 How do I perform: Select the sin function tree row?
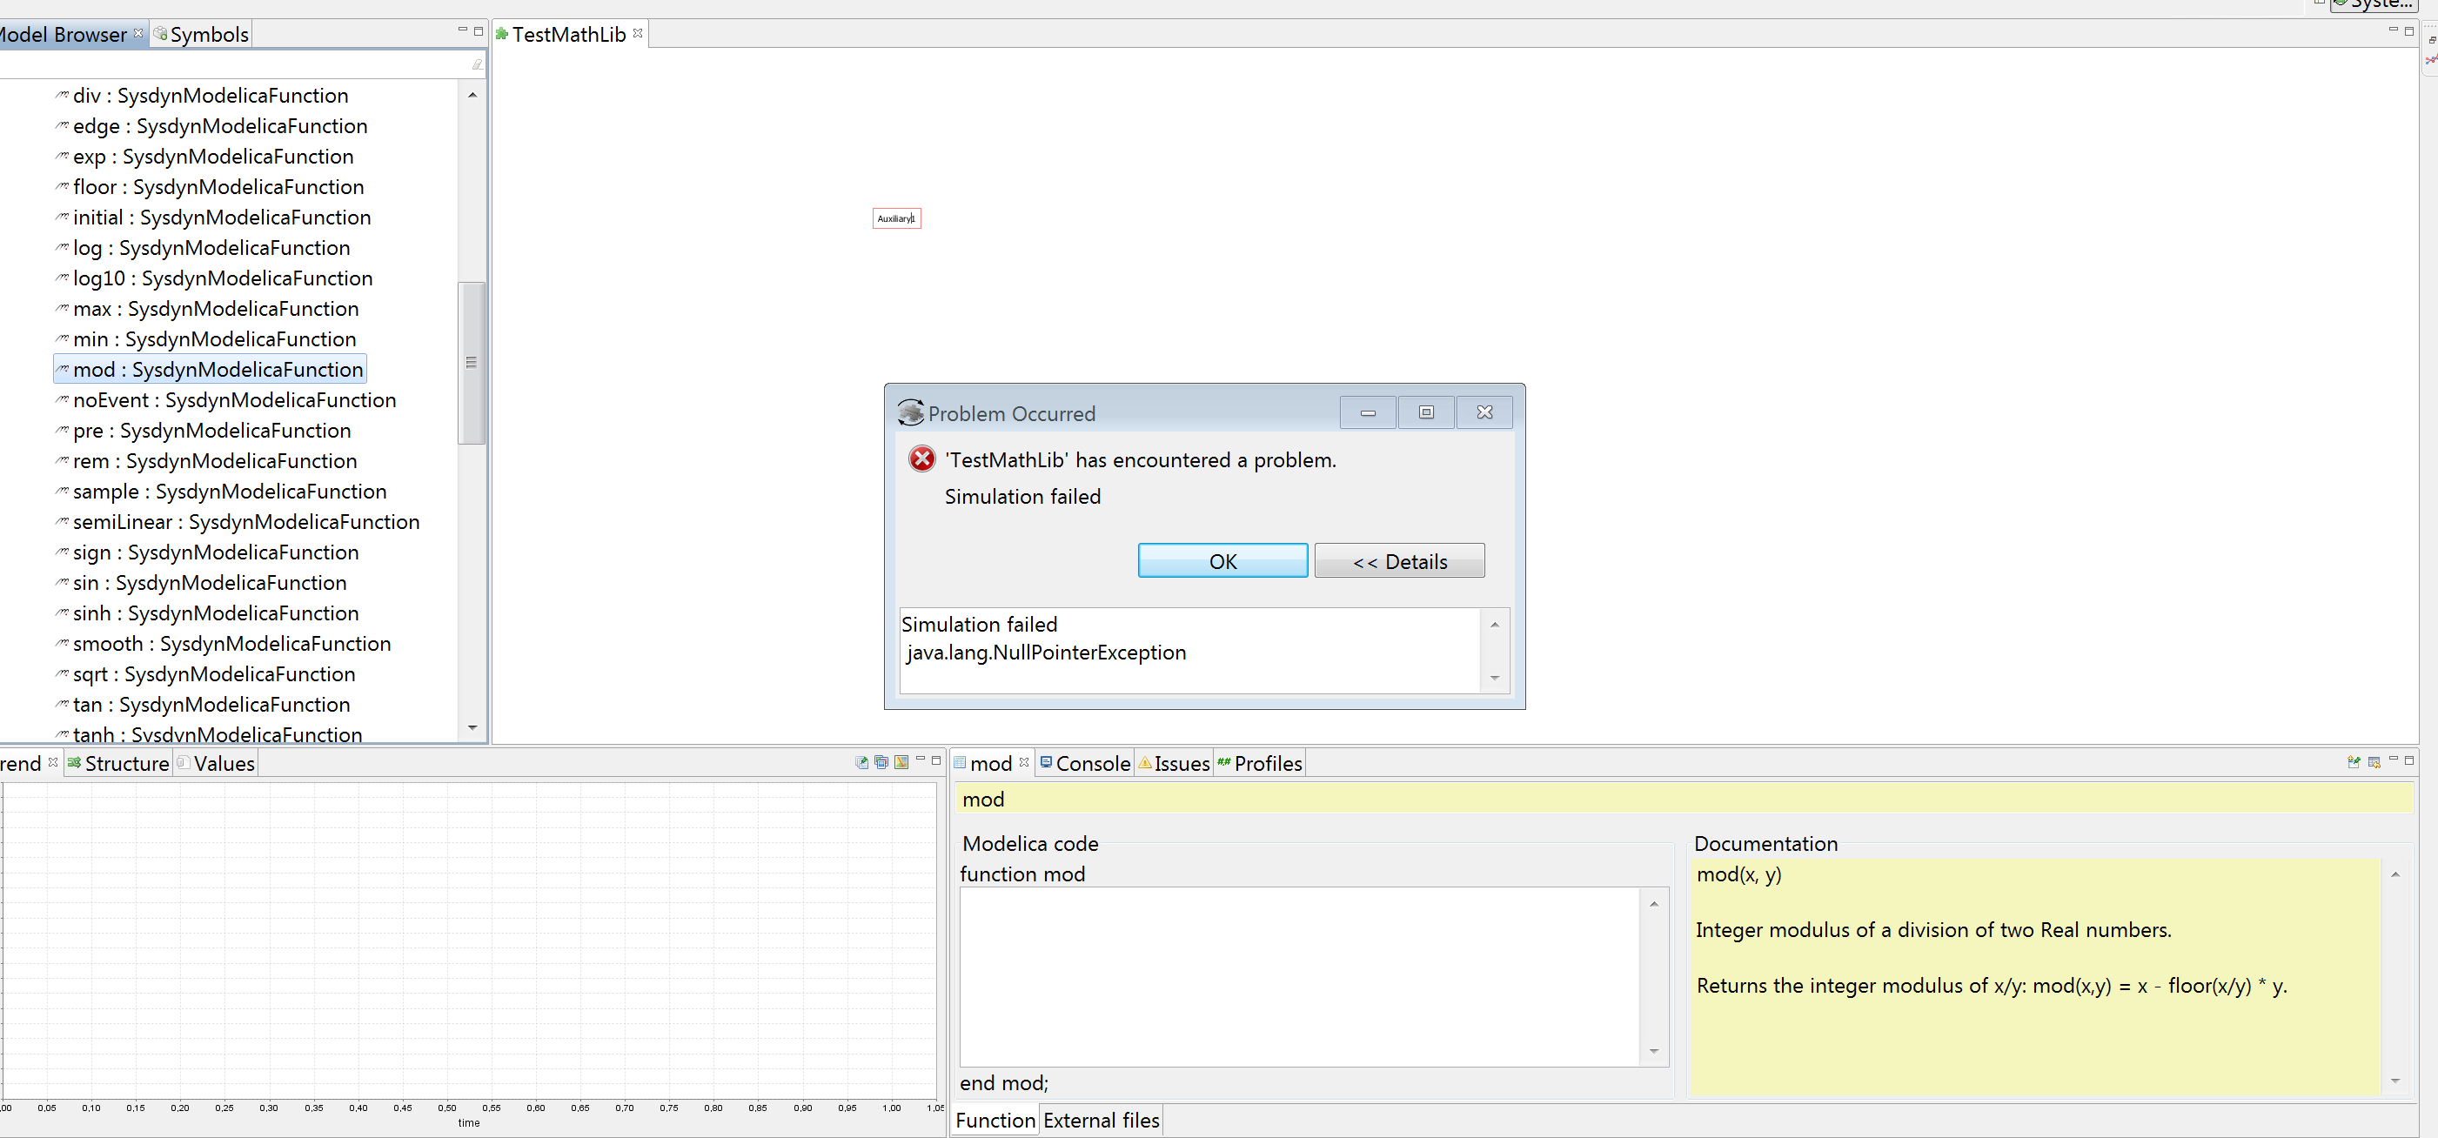[201, 583]
